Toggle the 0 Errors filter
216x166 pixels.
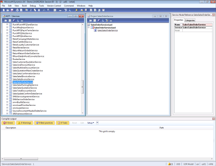pos(8,123)
